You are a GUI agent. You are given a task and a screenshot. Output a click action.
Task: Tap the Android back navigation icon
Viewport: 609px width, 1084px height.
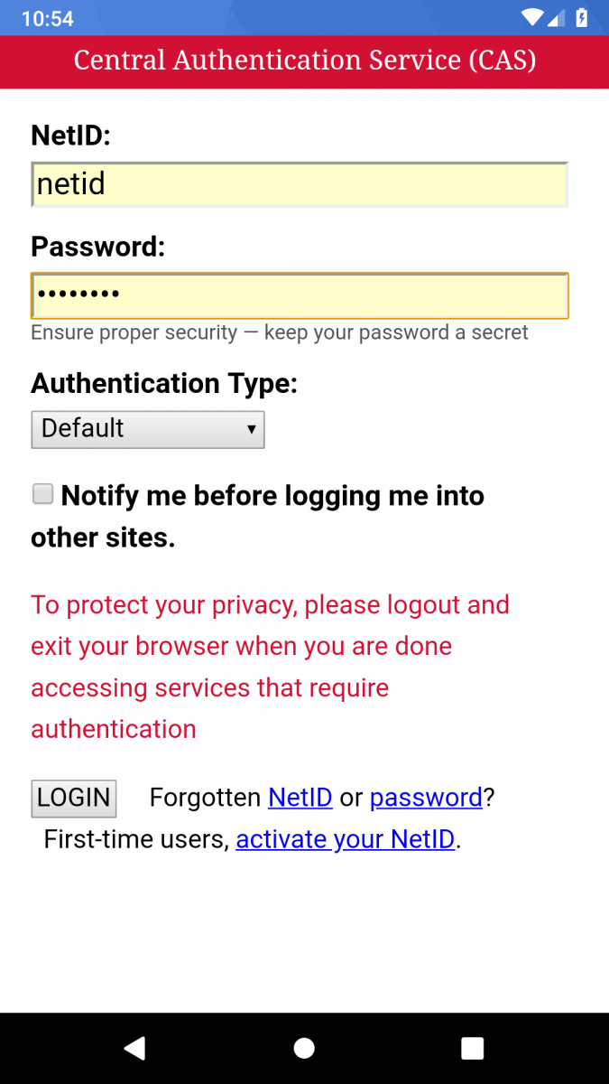tap(135, 1048)
